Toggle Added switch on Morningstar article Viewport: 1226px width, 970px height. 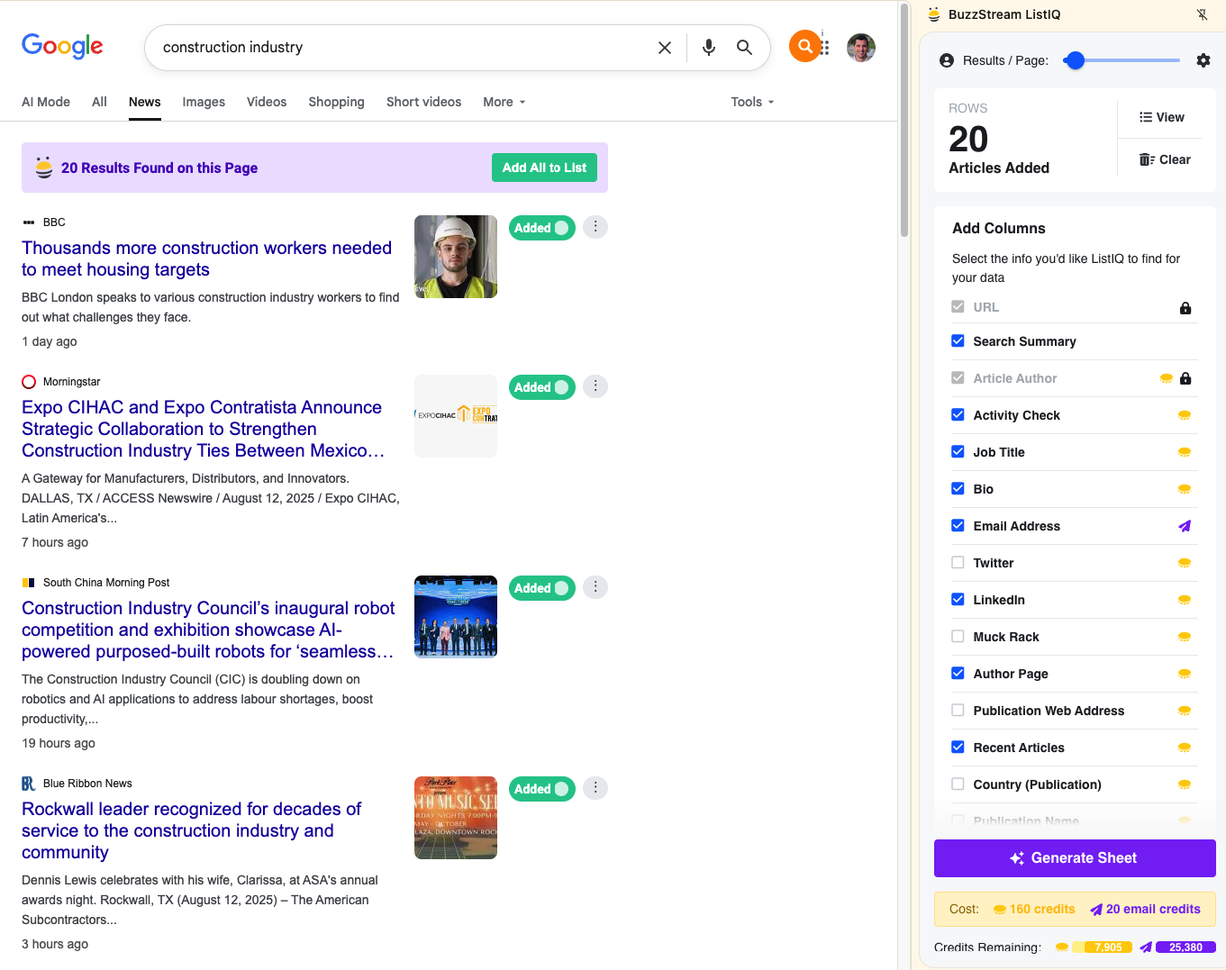(542, 387)
